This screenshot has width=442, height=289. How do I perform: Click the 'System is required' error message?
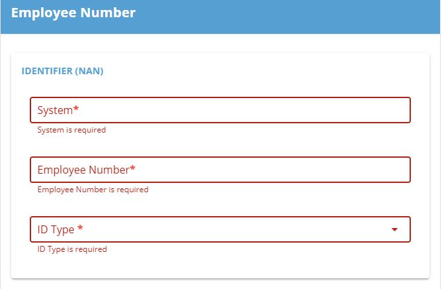point(71,130)
